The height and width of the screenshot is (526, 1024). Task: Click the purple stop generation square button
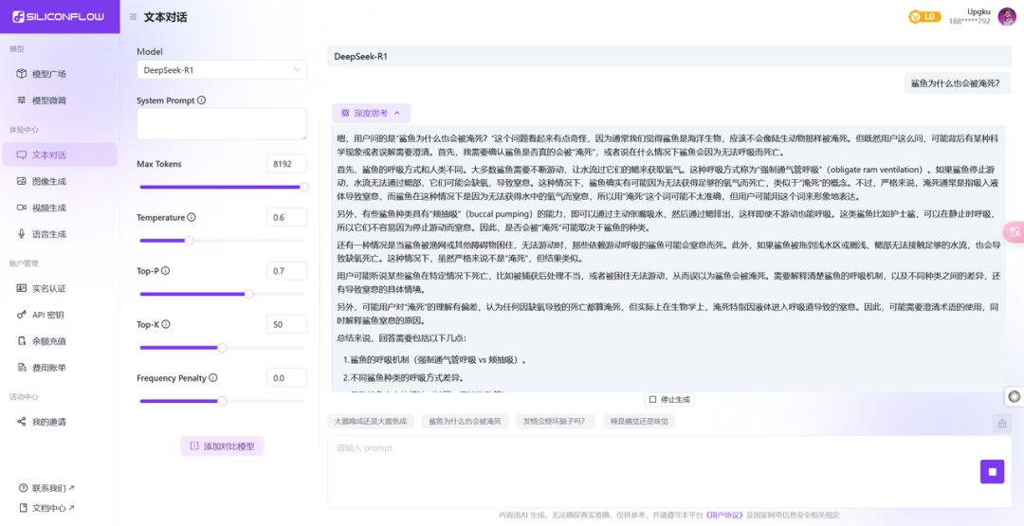pyautogui.click(x=992, y=471)
